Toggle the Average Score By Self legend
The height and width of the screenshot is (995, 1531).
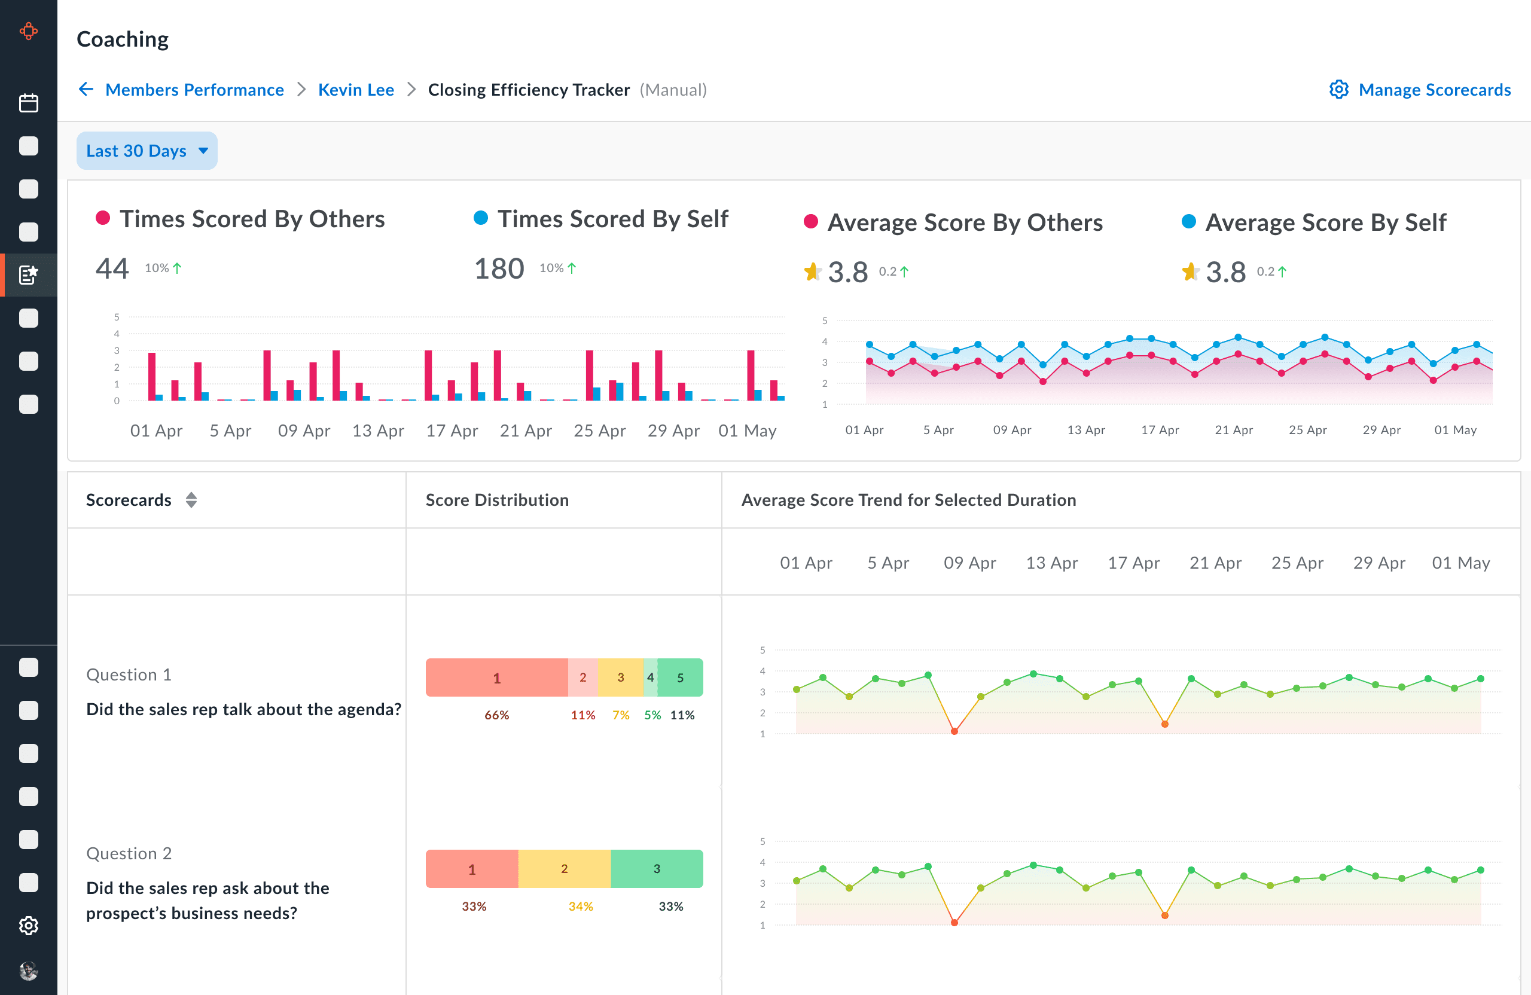pos(1188,222)
